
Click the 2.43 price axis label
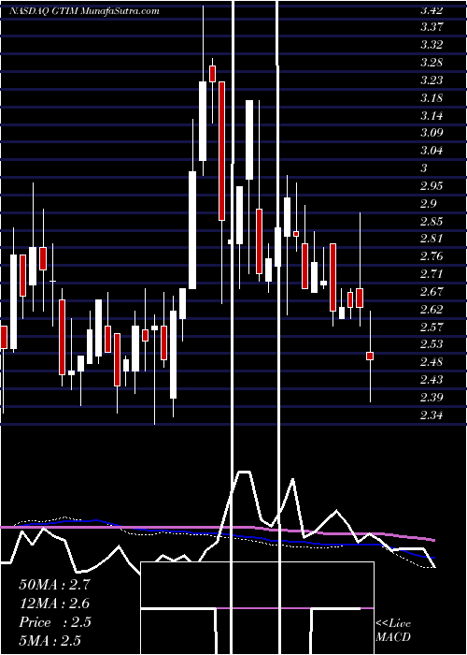pyautogui.click(x=432, y=380)
